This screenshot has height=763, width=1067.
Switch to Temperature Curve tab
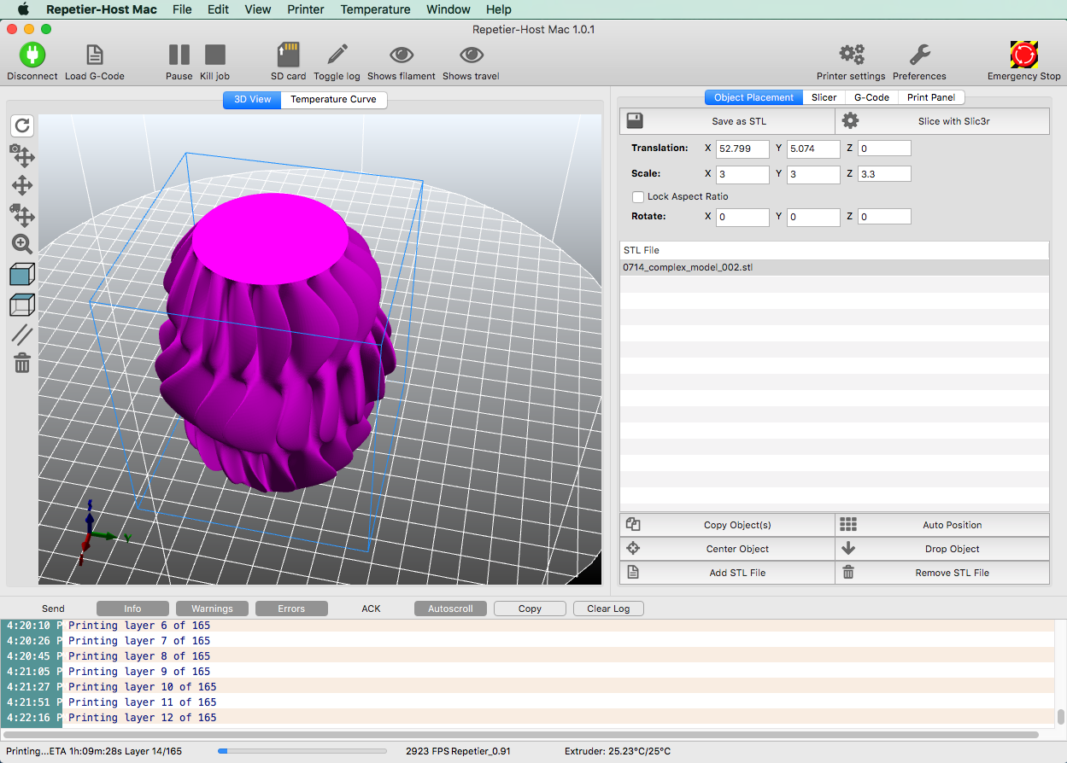pos(333,100)
